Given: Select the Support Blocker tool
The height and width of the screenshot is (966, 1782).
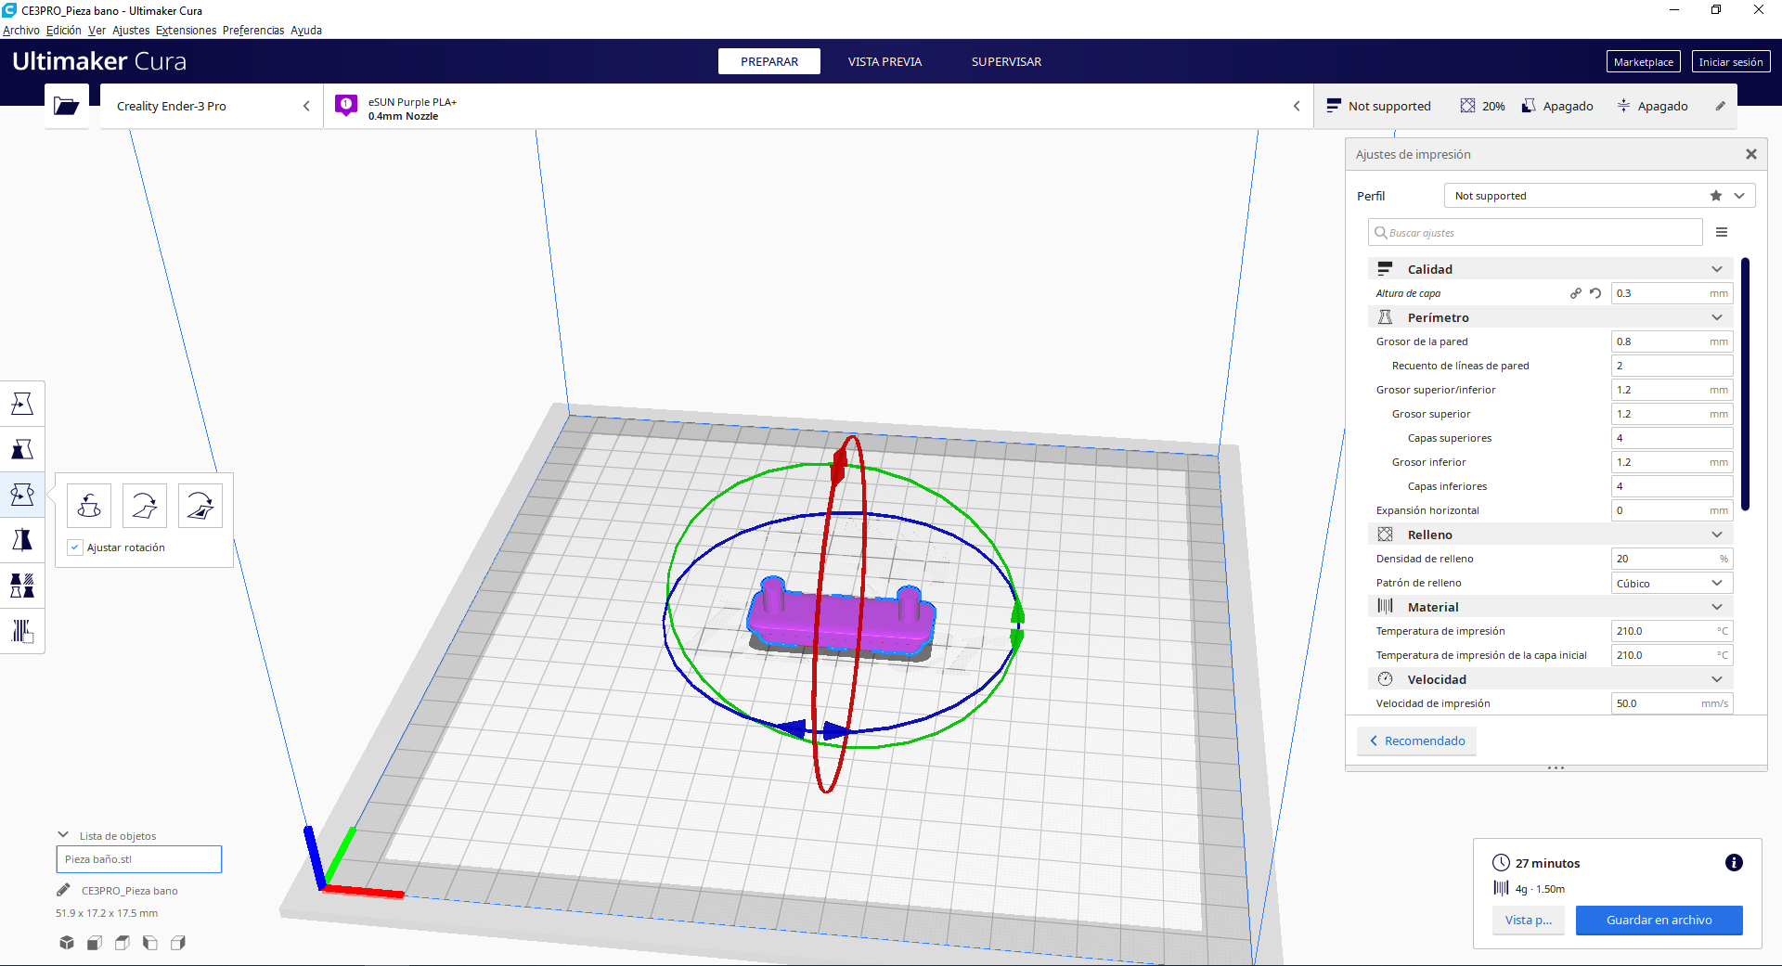Looking at the screenshot, I should tap(22, 631).
